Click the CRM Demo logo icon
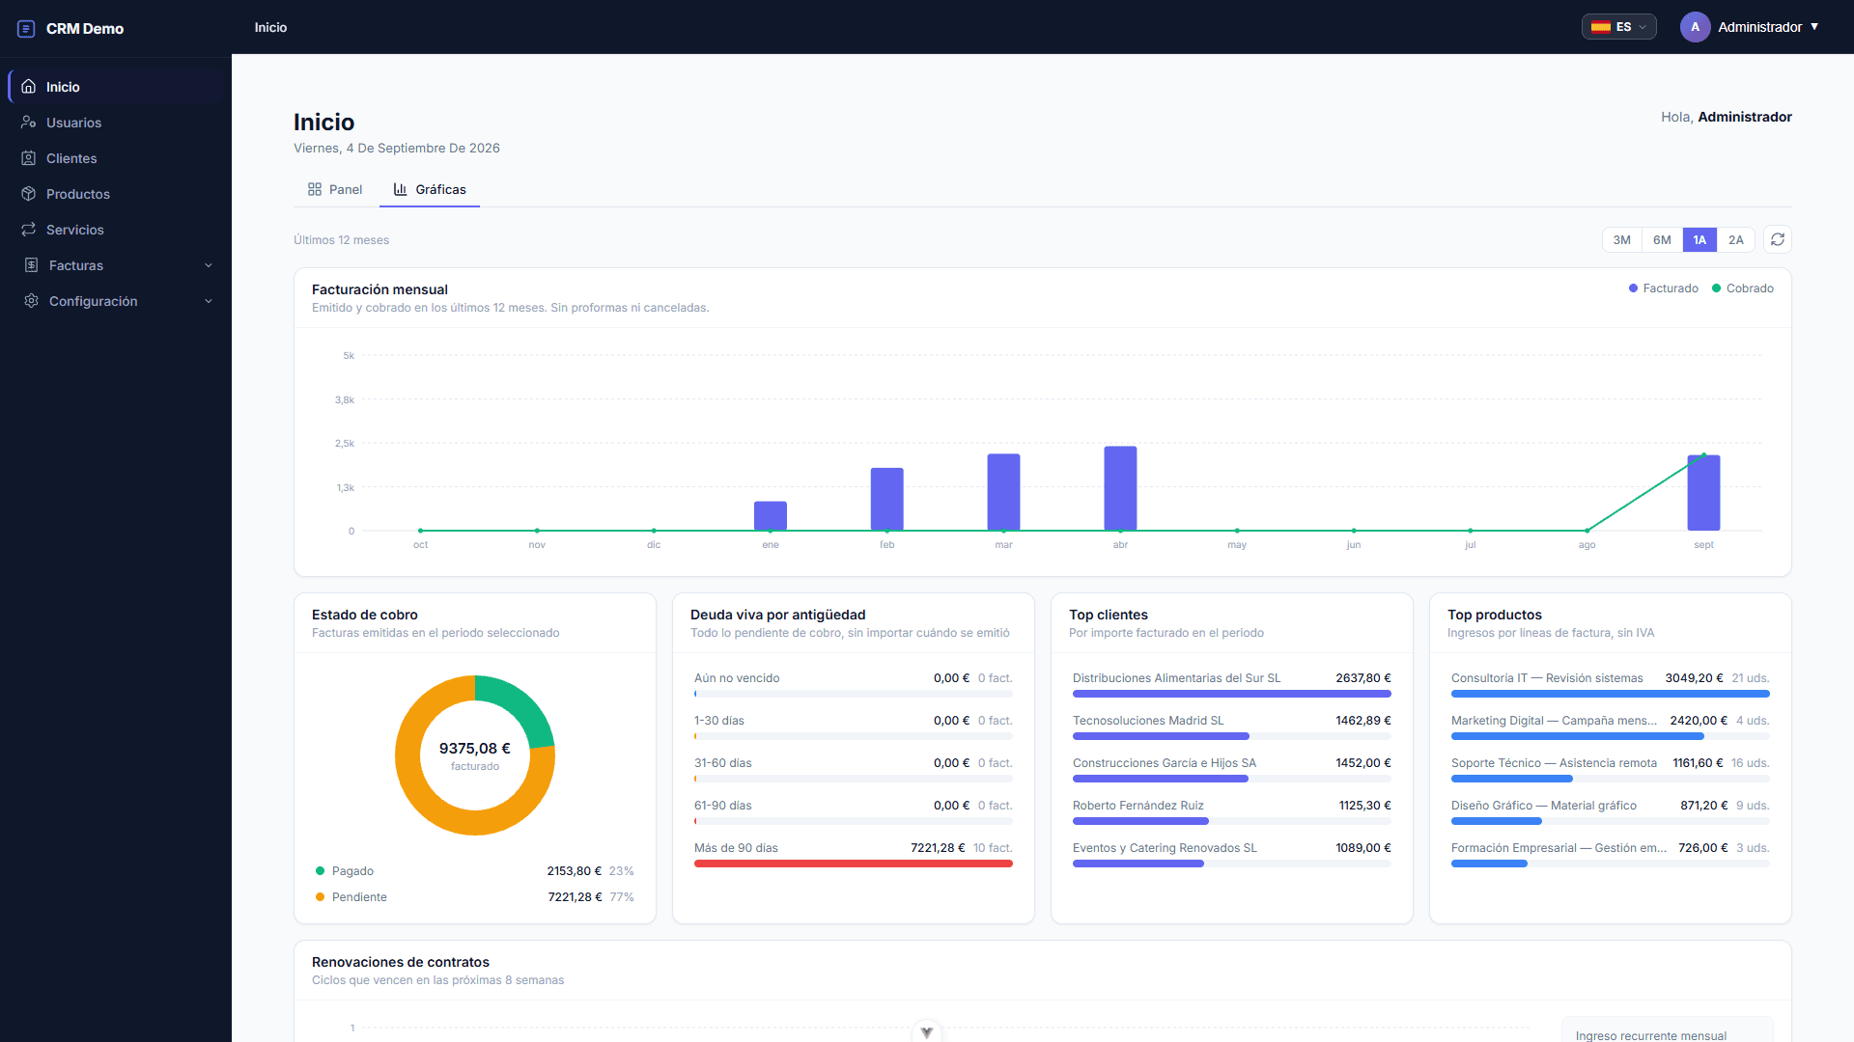This screenshot has width=1854, height=1042. click(26, 29)
